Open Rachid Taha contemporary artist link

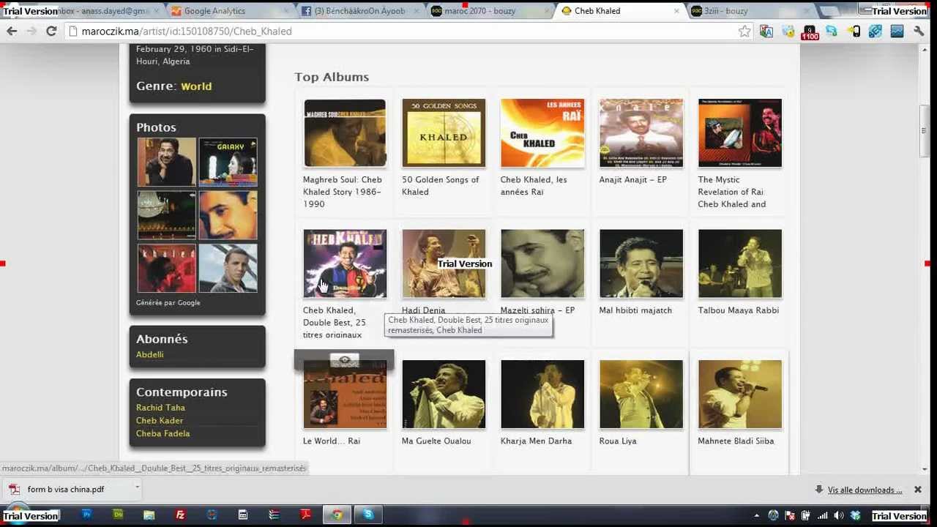tap(160, 408)
